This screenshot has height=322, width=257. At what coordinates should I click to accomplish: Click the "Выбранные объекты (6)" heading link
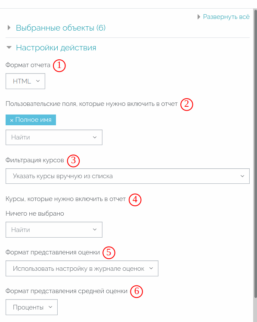[61, 28]
